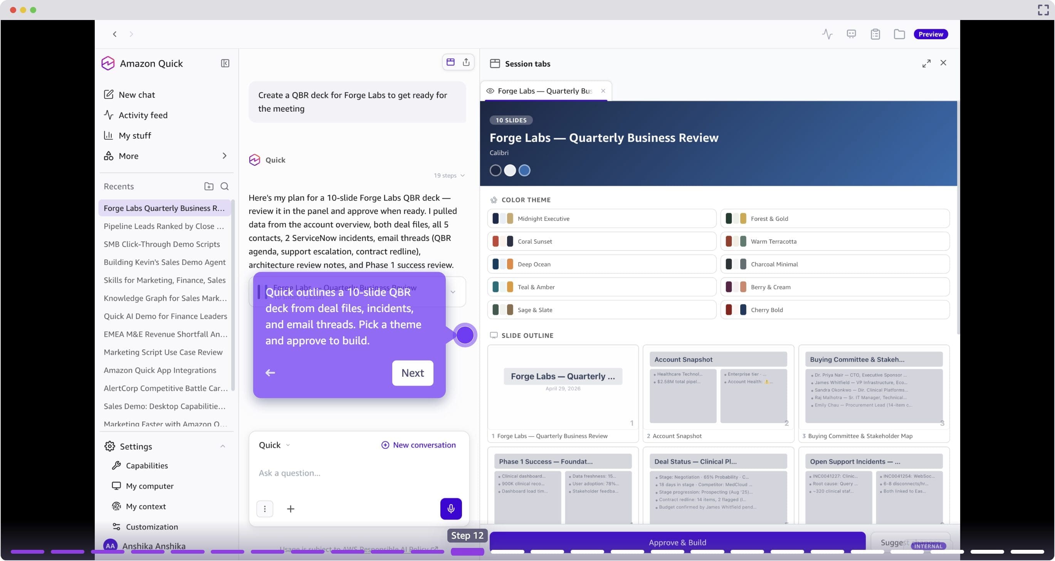Collapse the Settings section chevron
The width and height of the screenshot is (1055, 561).
(x=222, y=446)
